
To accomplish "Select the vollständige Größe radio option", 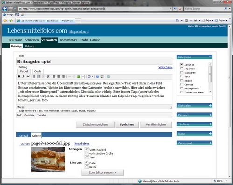I will tap(87, 153).
